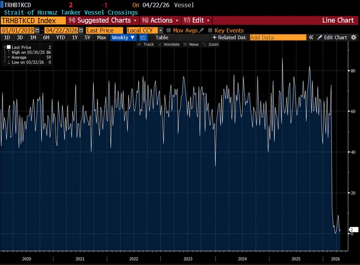Select the 1D range tab
Viewport: 360px width, 265px height.
(7, 37)
